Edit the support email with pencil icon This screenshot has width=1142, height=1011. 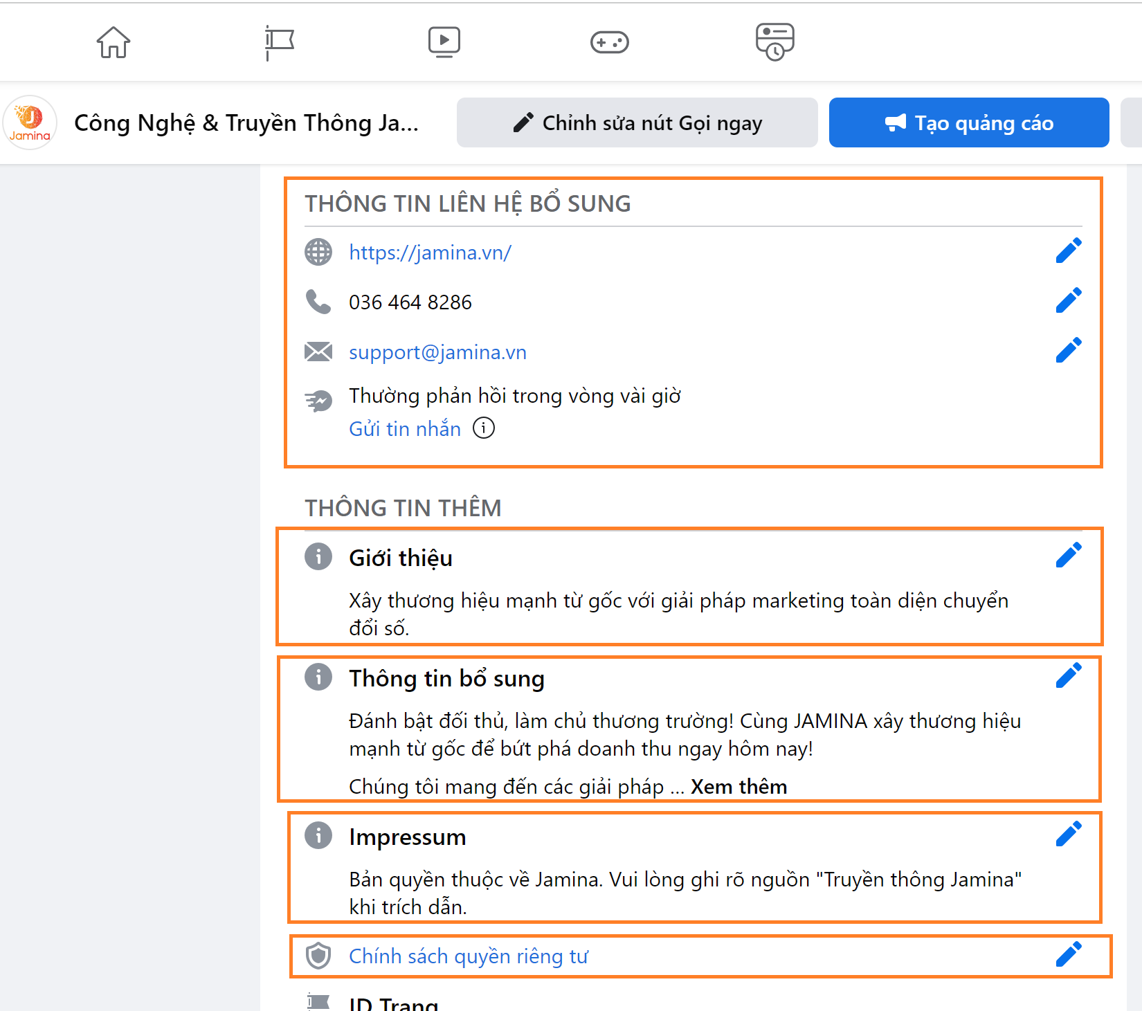tap(1068, 351)
